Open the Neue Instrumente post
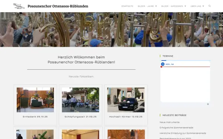223x139 pixels. pos(169,122)
